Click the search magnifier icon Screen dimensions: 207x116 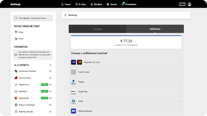tap(16, 18)
